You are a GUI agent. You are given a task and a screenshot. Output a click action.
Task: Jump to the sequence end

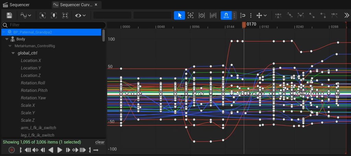(83, 150)
